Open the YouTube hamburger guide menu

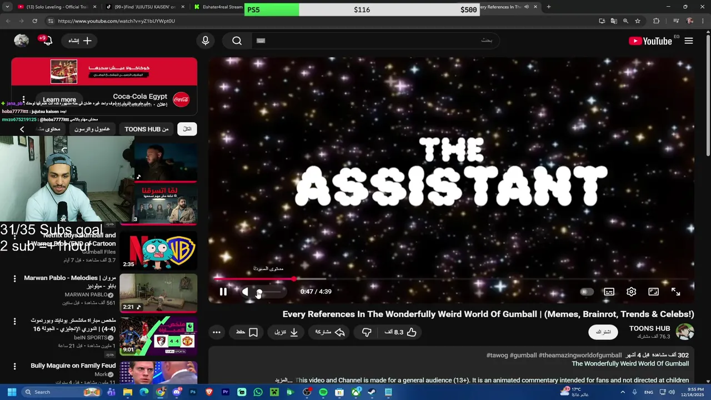click(689, 41)
